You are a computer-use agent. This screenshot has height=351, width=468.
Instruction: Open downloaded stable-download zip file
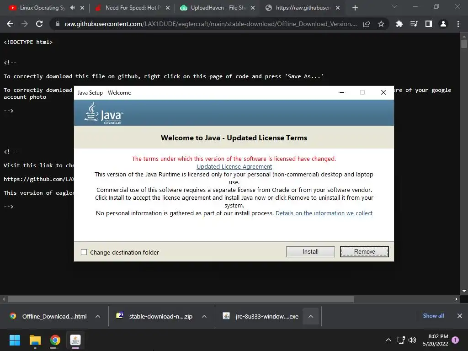pos(155,316)
